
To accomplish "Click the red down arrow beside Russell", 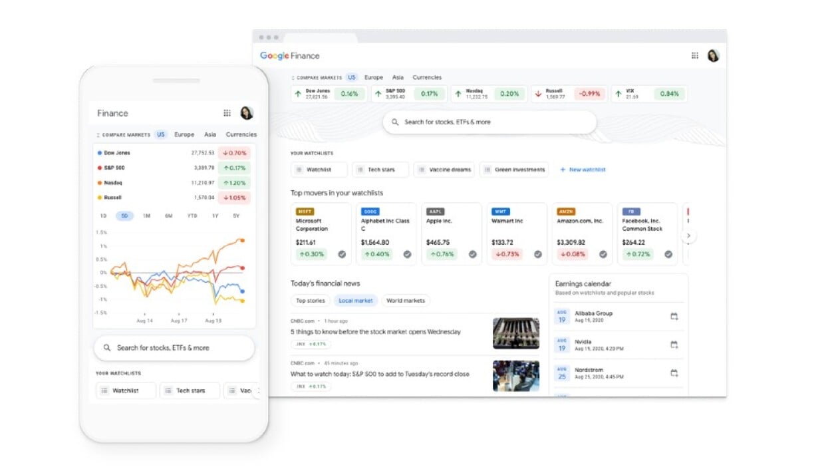I will tap(538, 94).
